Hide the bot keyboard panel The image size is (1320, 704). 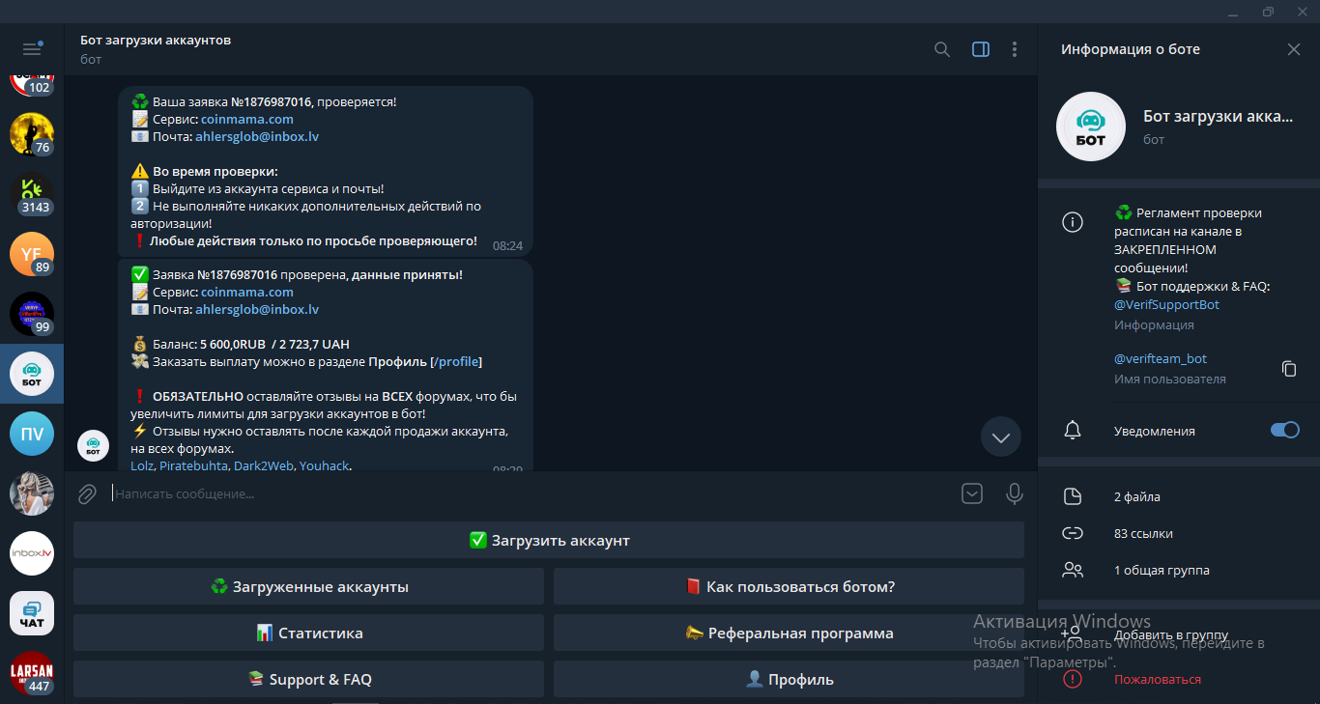tap(972, 493)
